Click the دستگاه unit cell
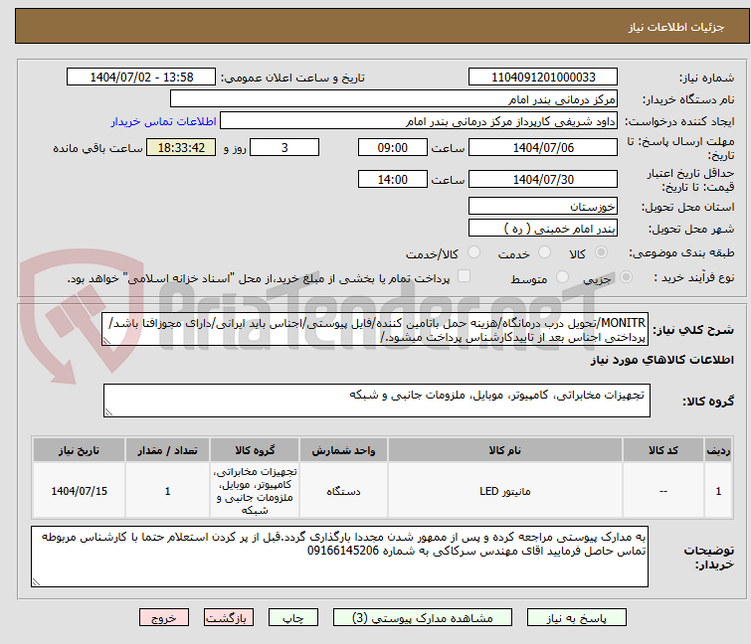Image resolution: width=751 pixels, height=644 pixels. pyautogui.click(x=343, y=491)
